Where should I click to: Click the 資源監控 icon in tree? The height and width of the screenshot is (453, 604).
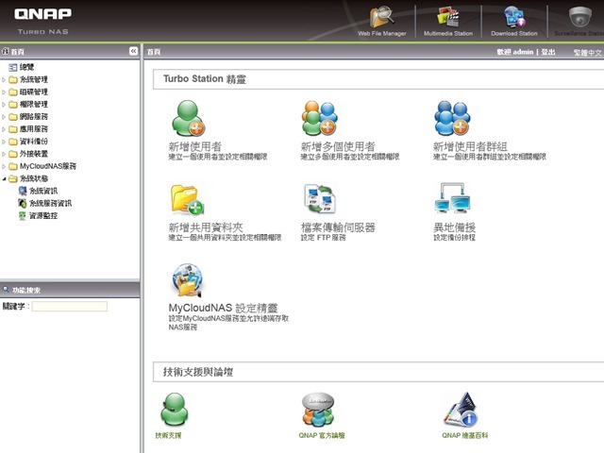coord(23,215)
